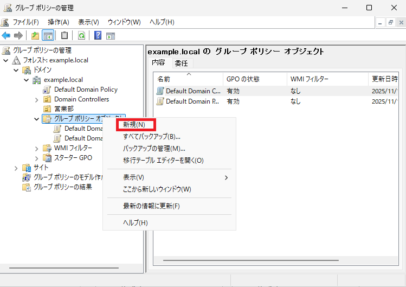Click the Up one level folder icon
406x287 pixels.
(x=35, y=36)
